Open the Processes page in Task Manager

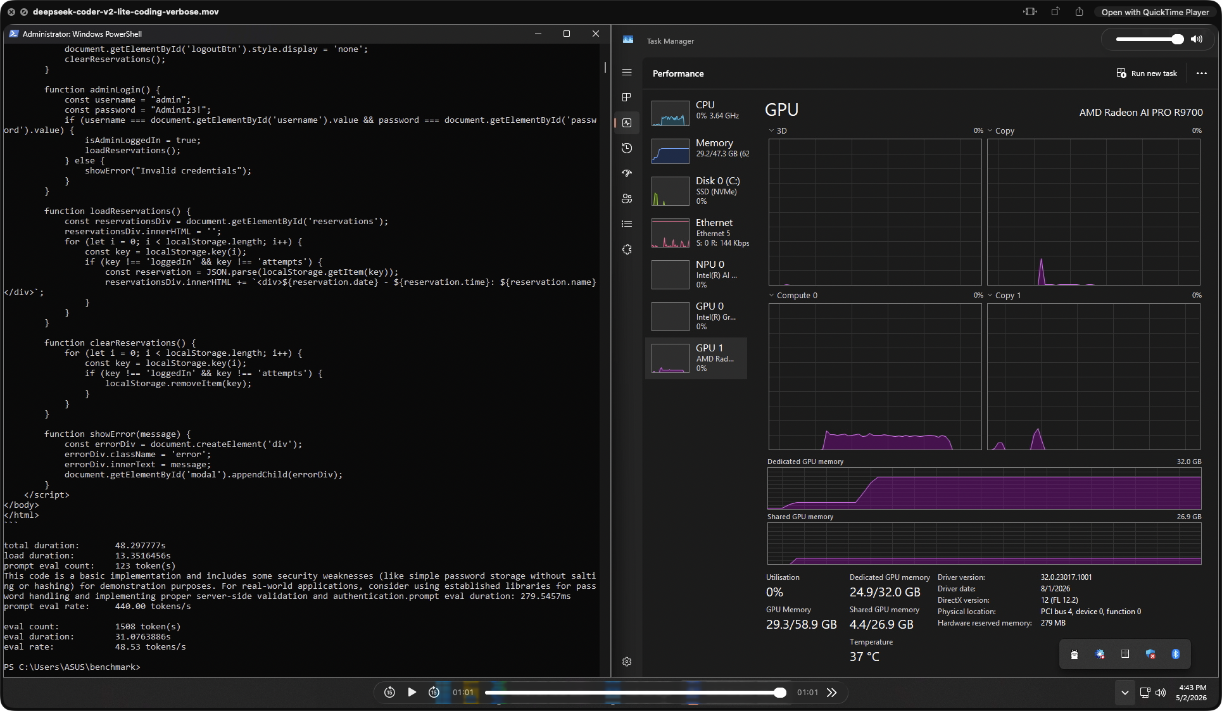[627, 98]
